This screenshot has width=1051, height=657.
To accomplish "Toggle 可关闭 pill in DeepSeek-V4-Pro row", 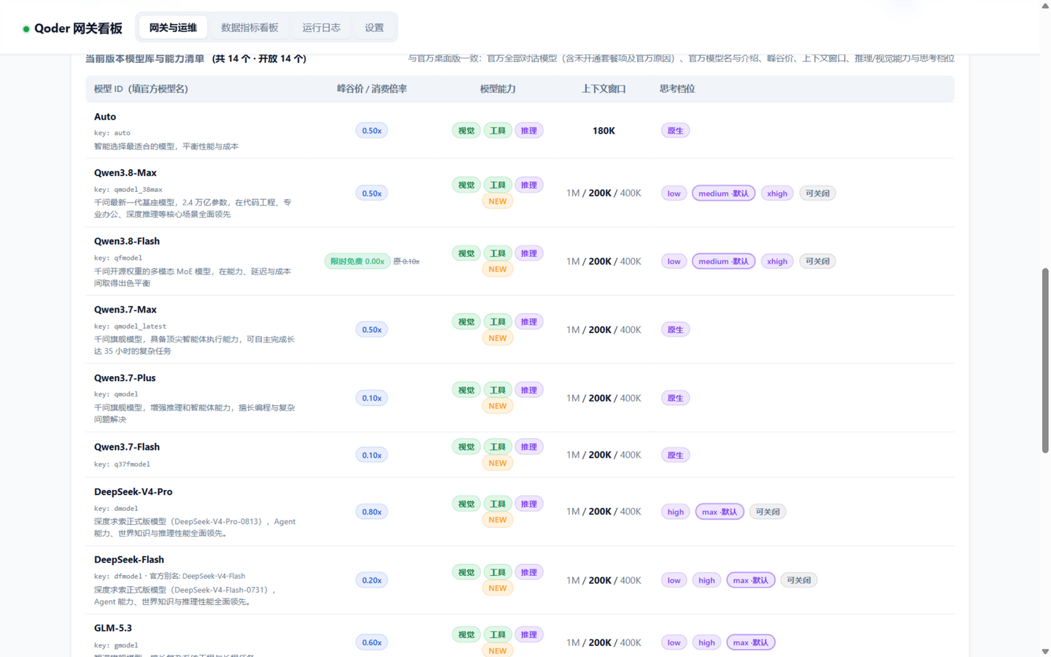I will pos(768,512).
